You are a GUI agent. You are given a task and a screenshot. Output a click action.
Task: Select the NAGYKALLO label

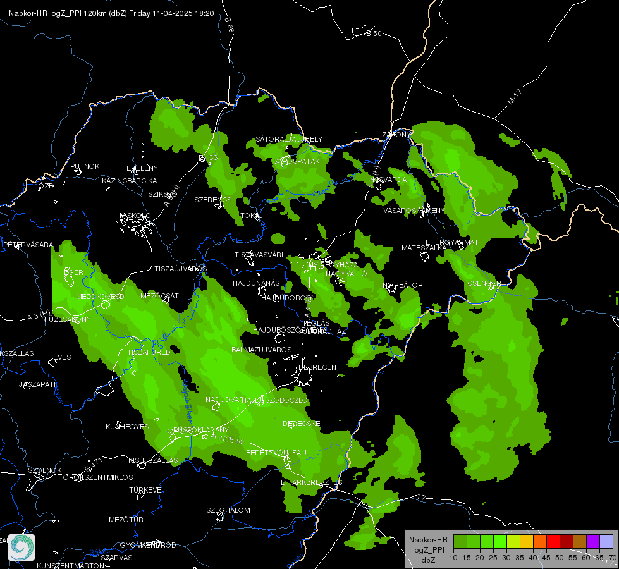(x=346, y=274)
